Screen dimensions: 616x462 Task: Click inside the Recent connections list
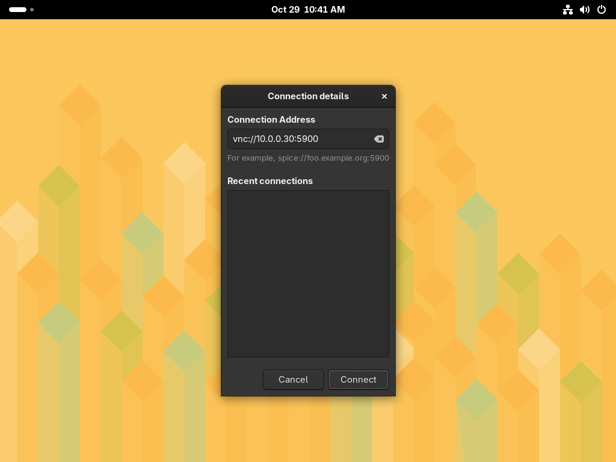(x=308, y=274)
